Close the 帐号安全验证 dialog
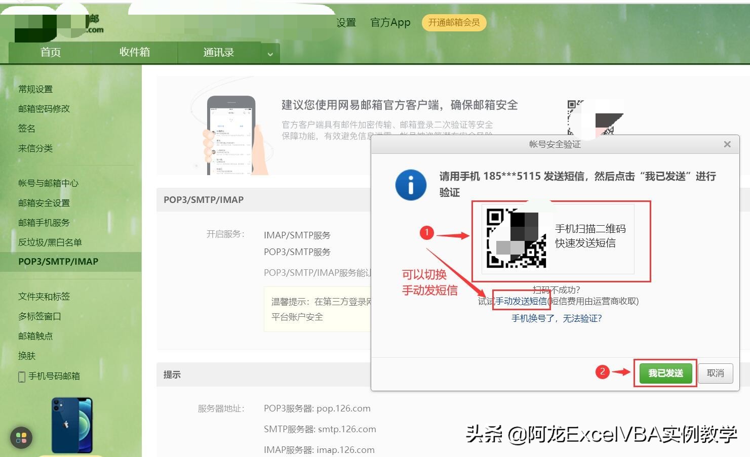The height and width of the screenshot is (457, 750). 727,144
